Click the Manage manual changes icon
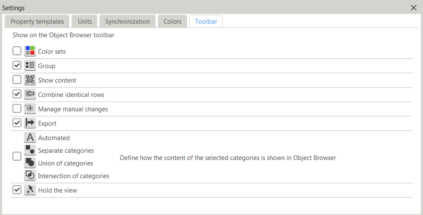The width and height of the screenshot is (423, 215). tap(30, 109)
